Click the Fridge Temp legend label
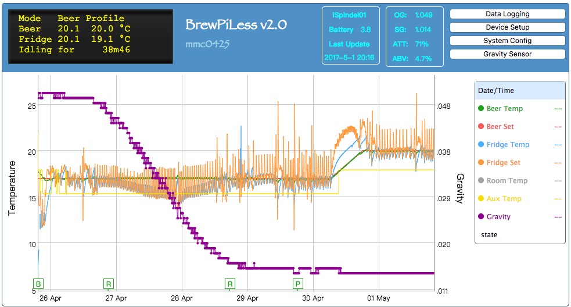This screenshot has width=571, height=307. [x=508, y=144]
